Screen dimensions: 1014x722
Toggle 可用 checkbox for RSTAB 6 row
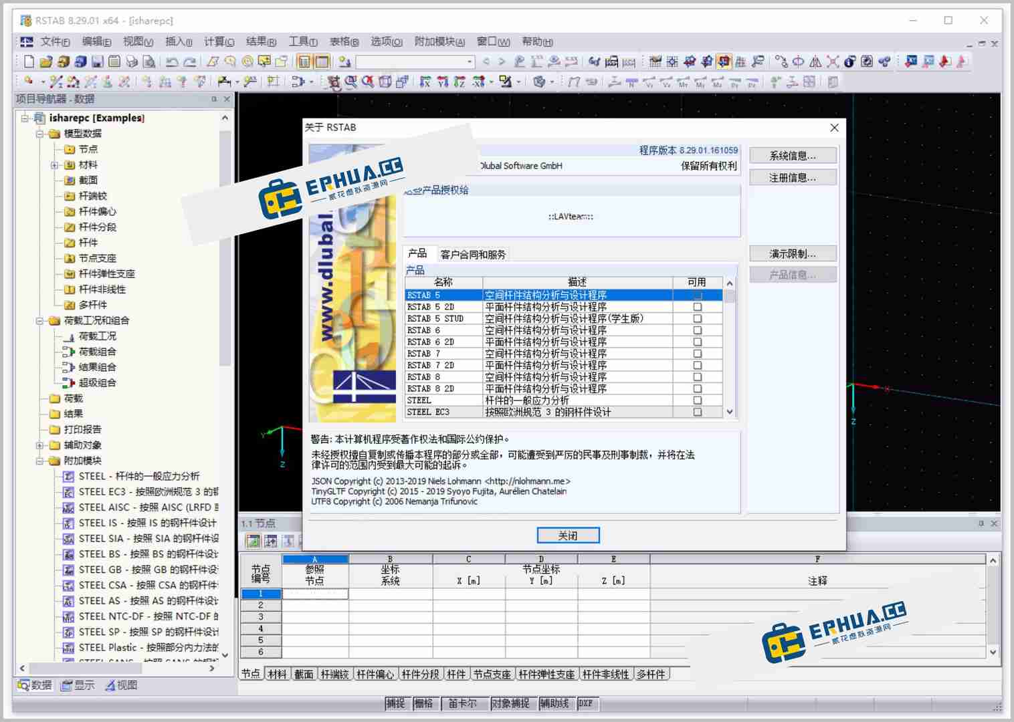698,330
